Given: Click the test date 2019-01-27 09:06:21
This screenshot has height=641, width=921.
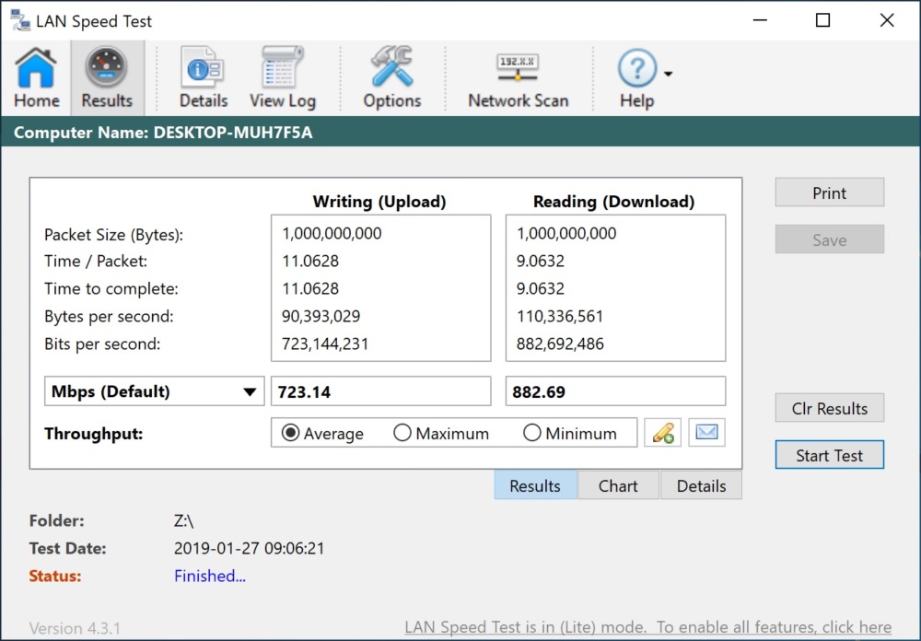Looking at the screenshot, I should [x=249, y=548].
